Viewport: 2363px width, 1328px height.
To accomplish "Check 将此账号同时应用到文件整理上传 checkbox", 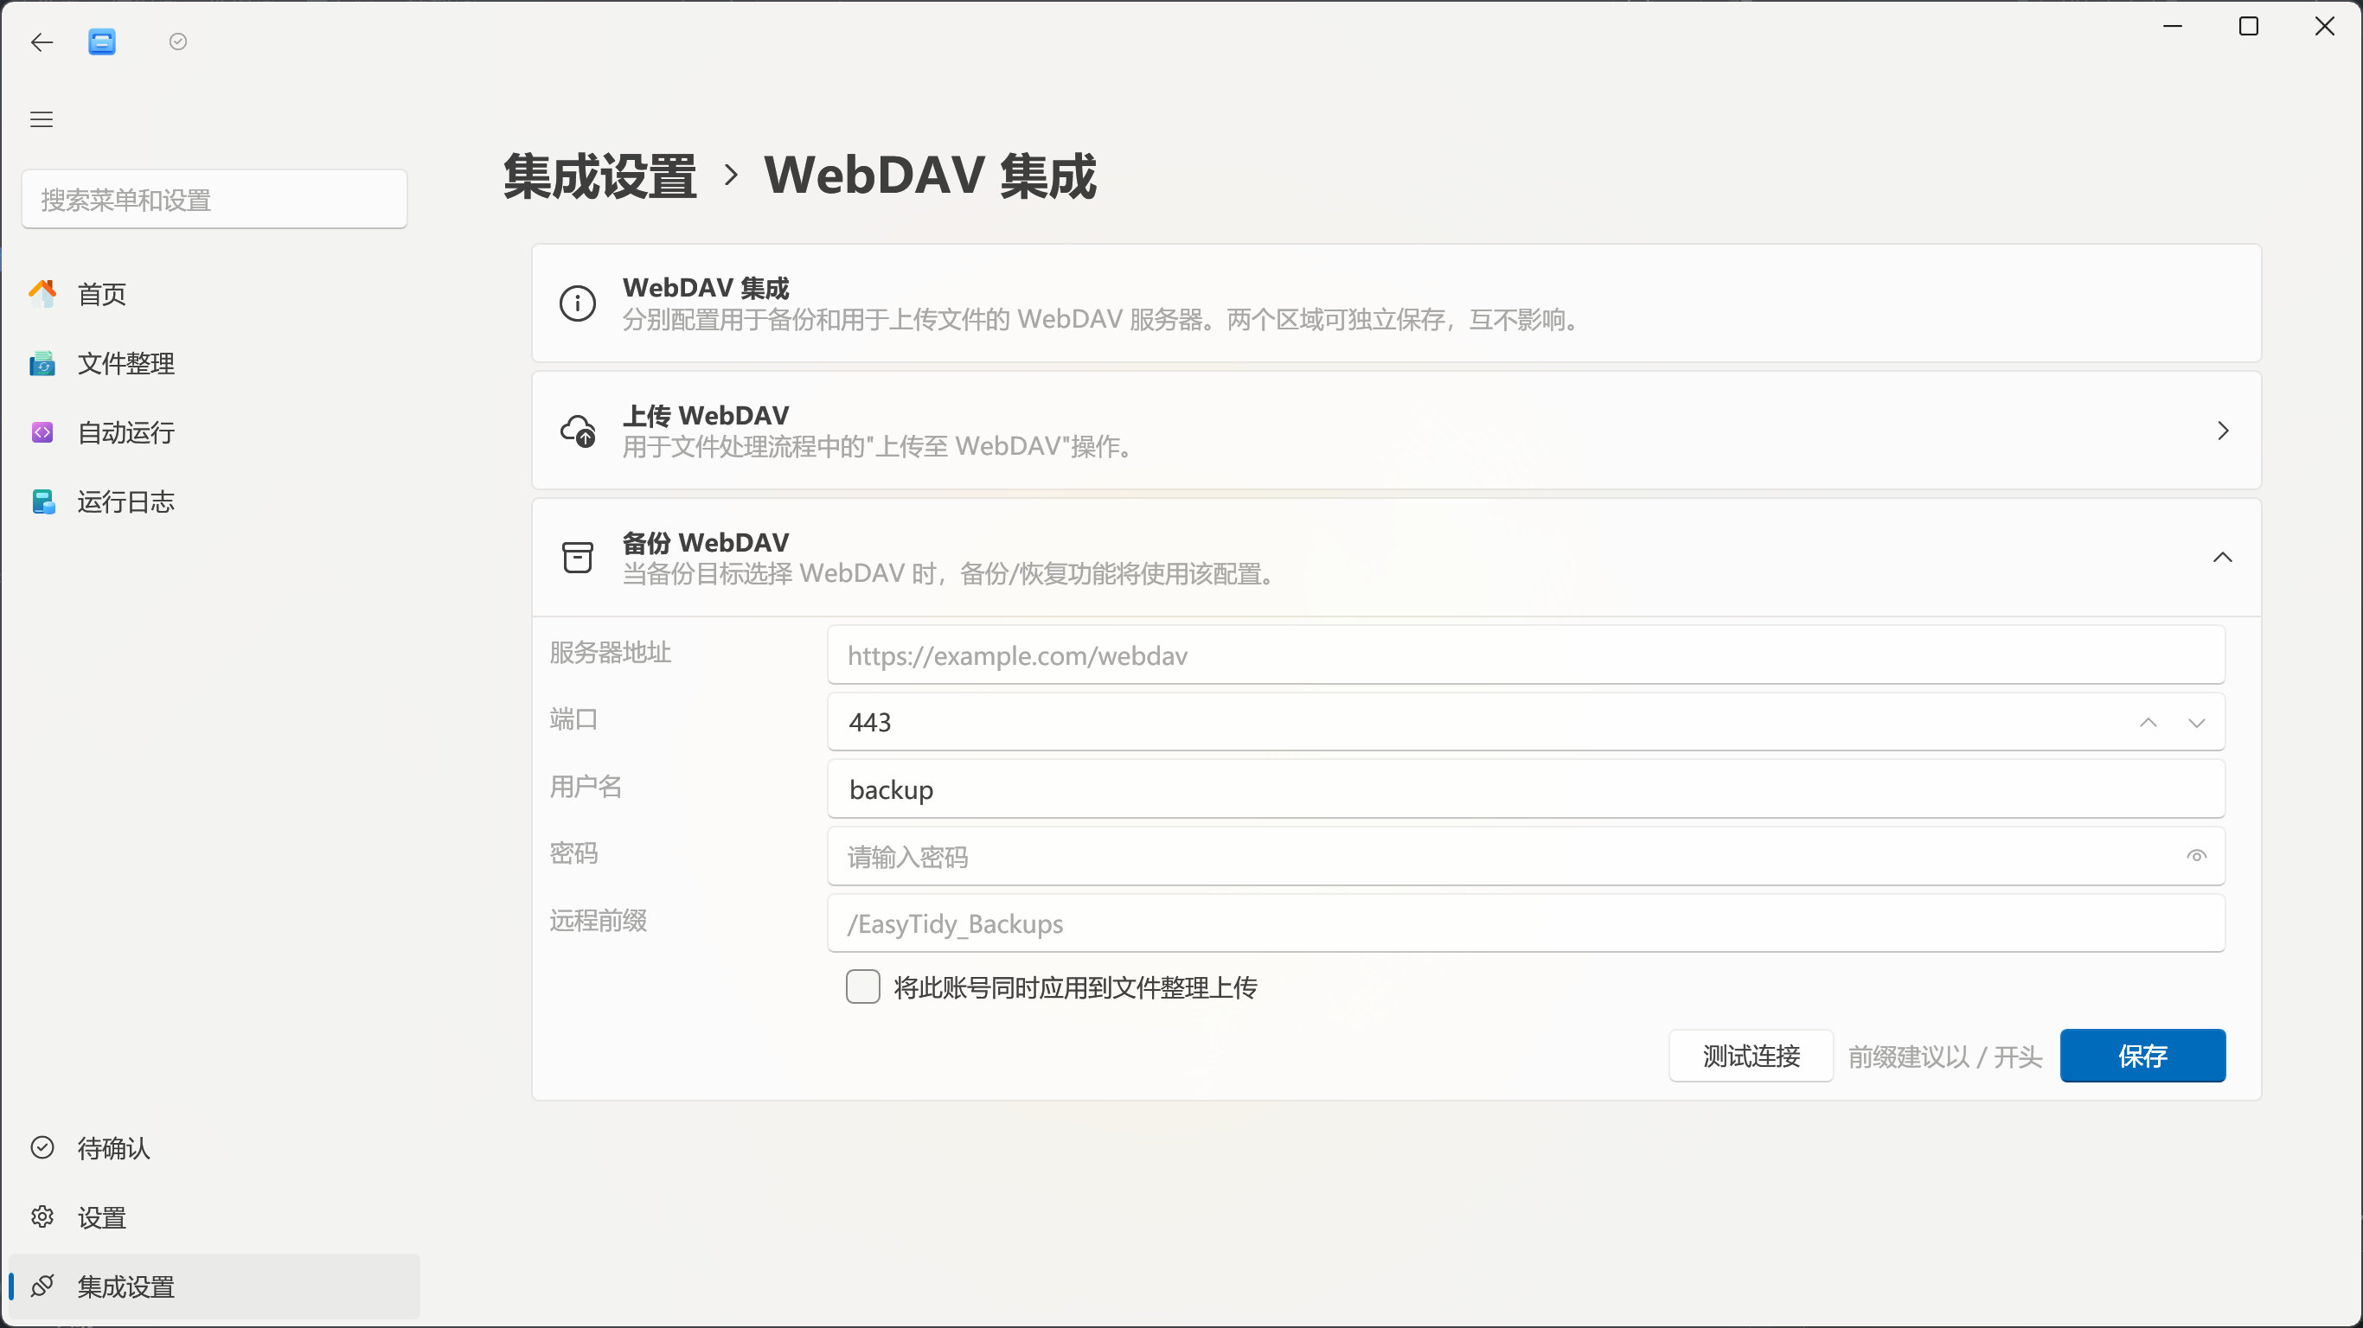I will (x=862, y=986).
